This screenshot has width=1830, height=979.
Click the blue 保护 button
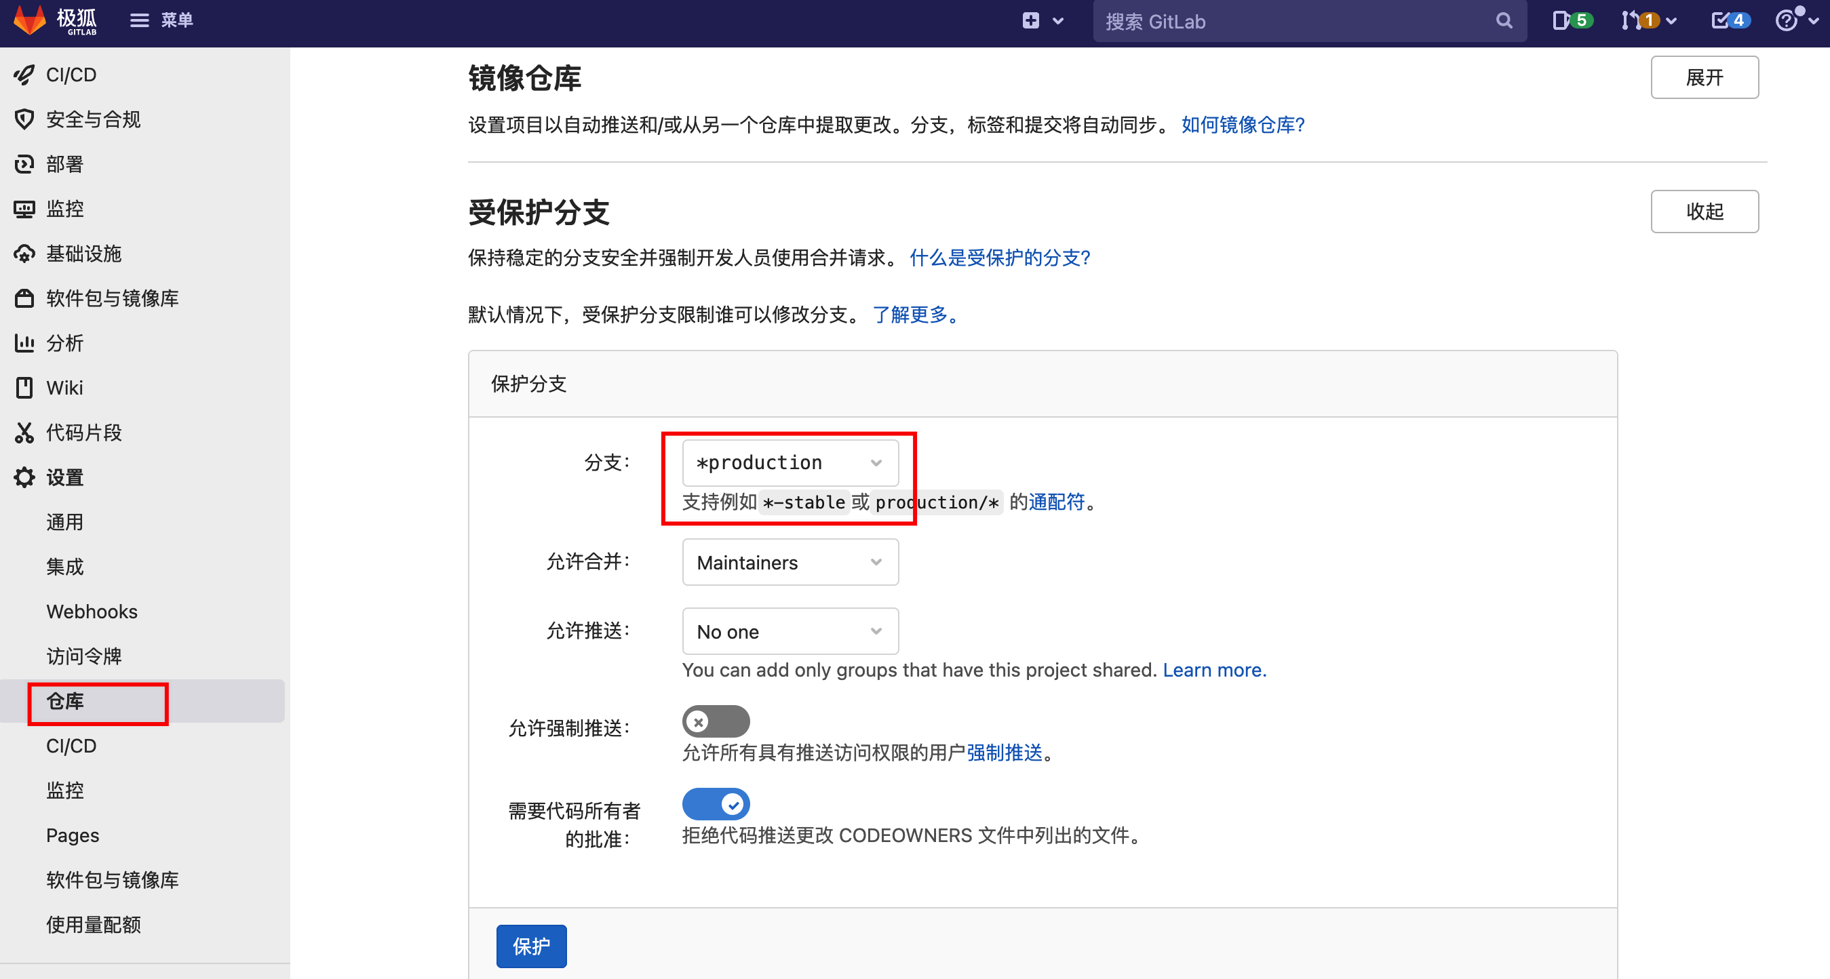tap(530, 946)
